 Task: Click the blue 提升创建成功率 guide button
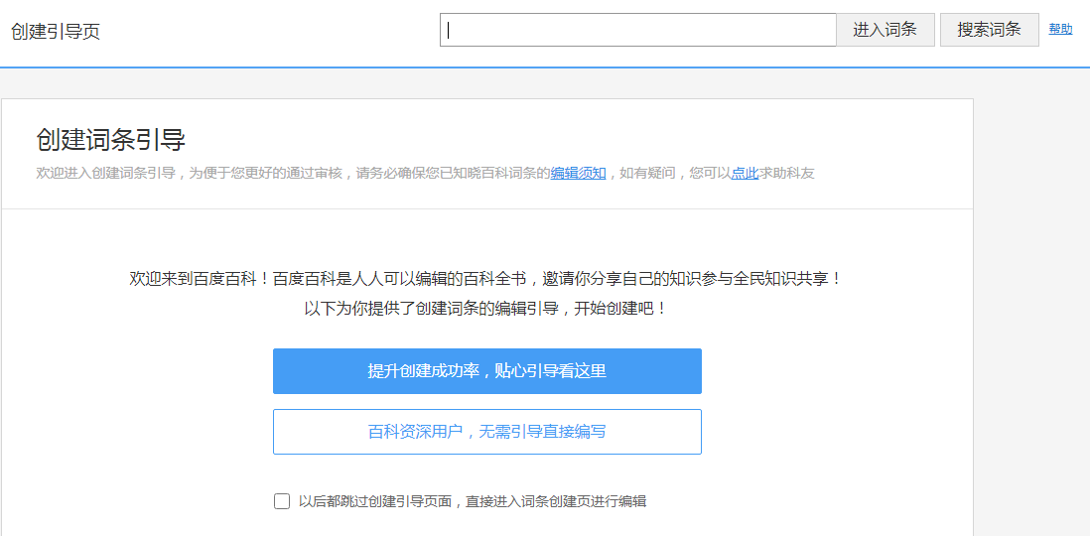[x=487, y=371]
